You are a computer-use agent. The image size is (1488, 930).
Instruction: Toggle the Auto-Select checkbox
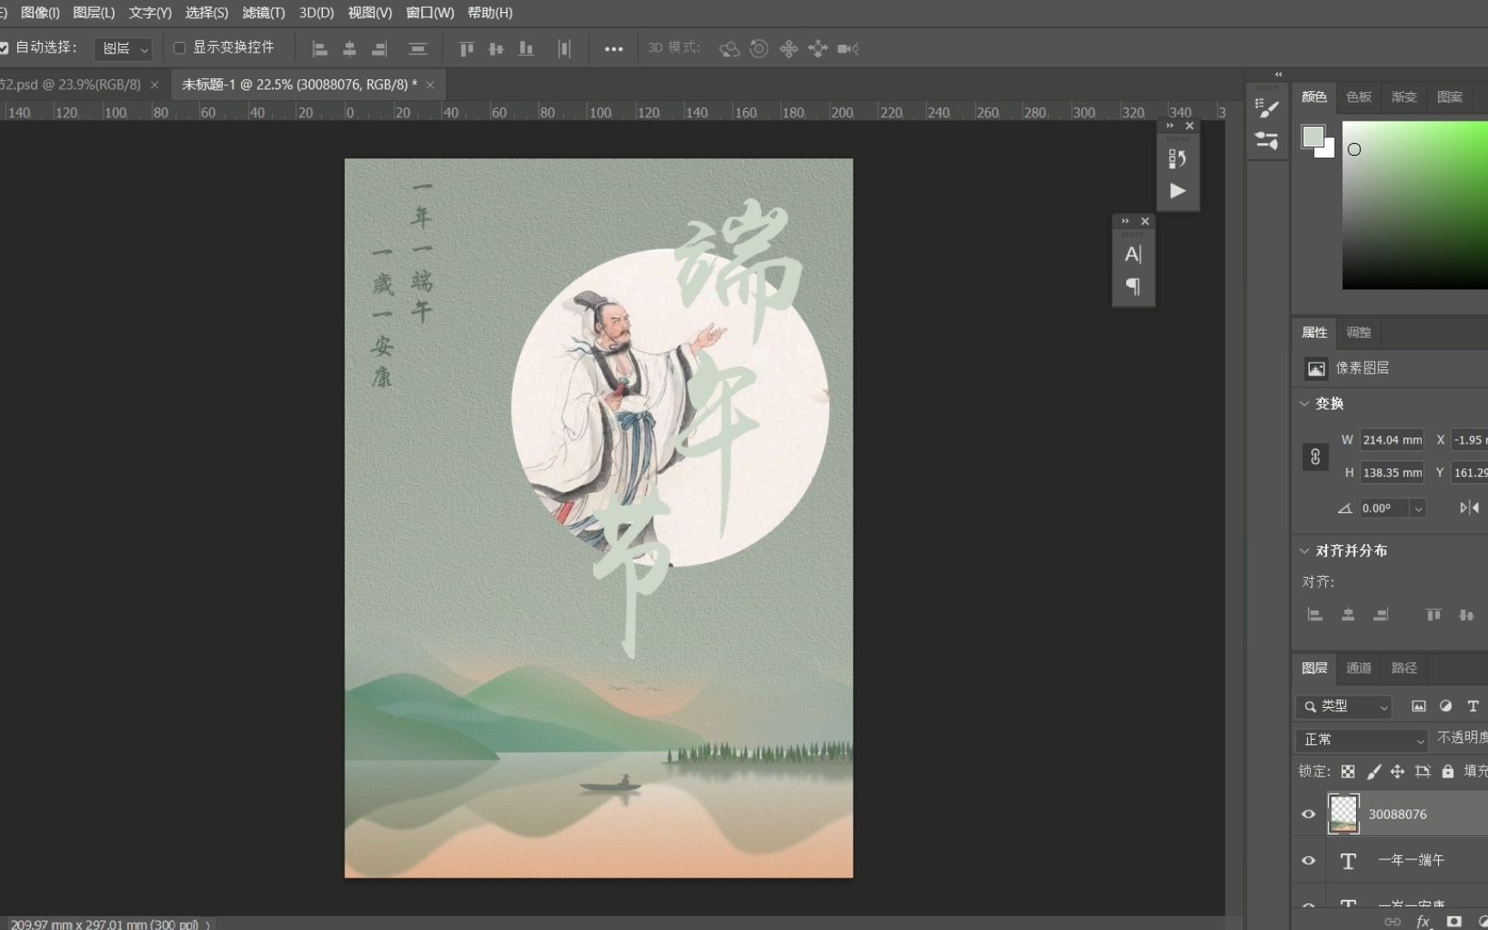4,48
